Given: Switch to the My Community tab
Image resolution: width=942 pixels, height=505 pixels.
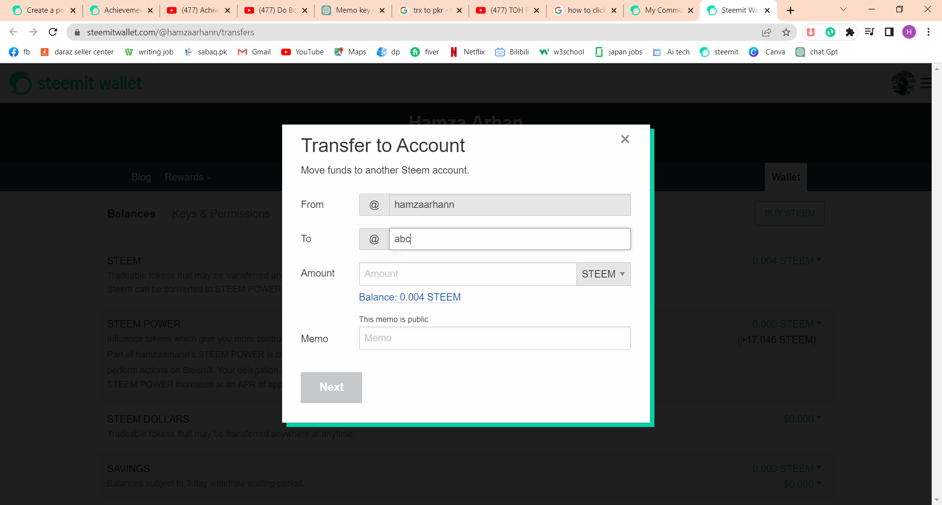Looking at the screenshot, I should click(657, 10).
